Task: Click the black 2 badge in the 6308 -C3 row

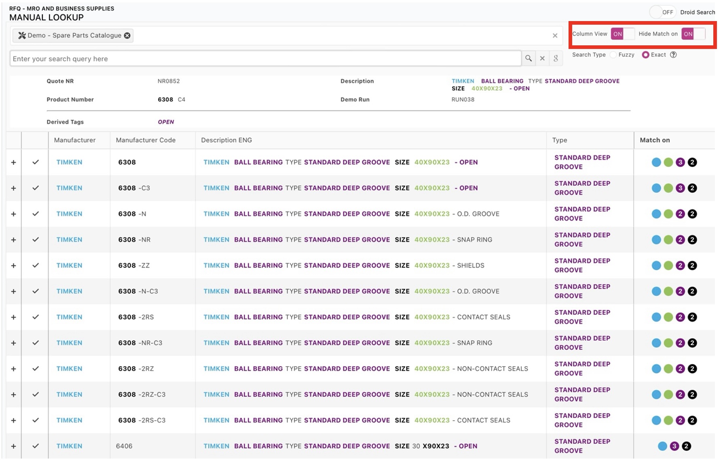Action: (692, 188)
